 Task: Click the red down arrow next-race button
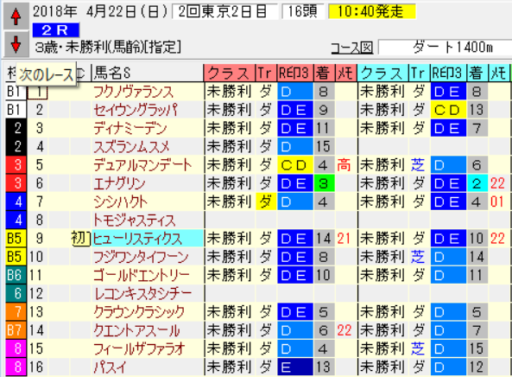pos(16,44)
